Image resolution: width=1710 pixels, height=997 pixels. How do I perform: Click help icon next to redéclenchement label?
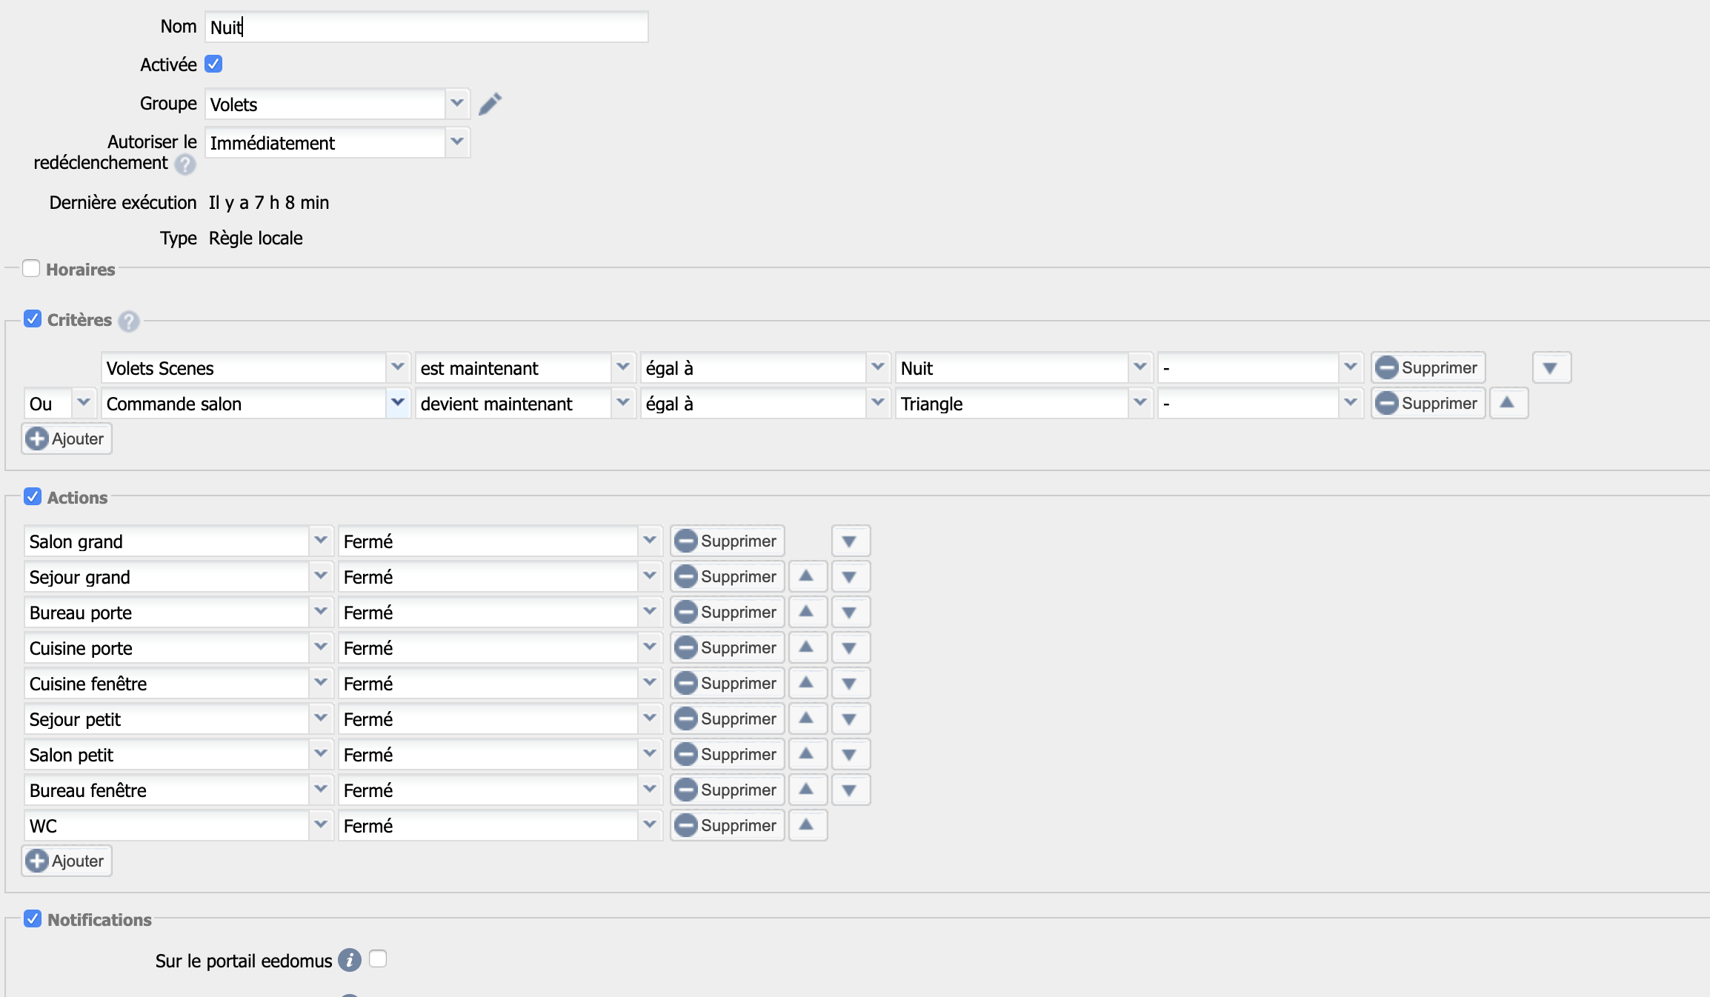(x=185, y=164)
